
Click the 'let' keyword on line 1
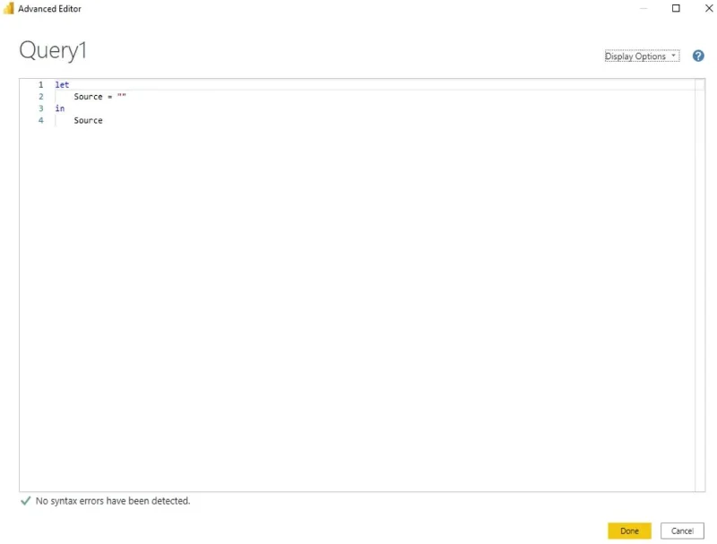pos(62,84)
